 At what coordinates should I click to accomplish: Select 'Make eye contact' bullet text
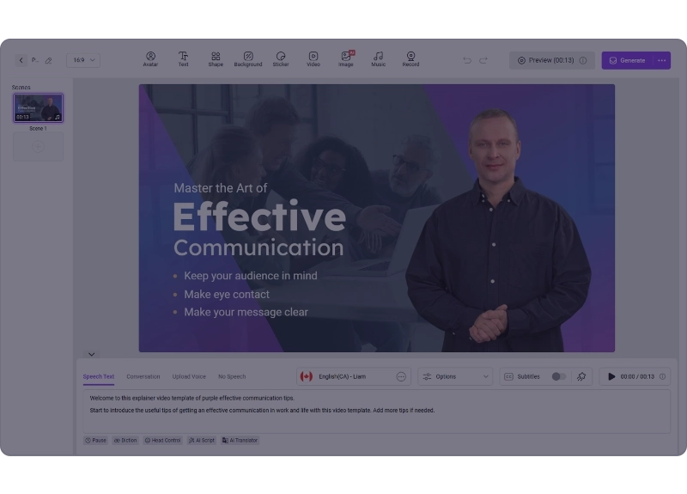point(227,294)
